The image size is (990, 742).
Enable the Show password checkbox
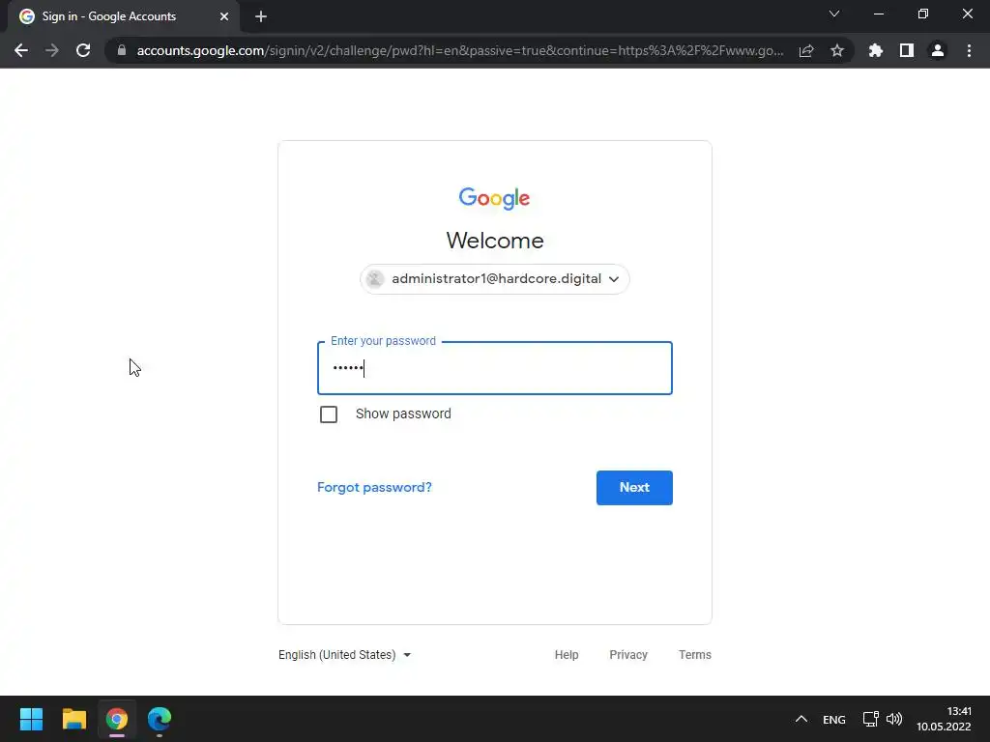click(x=329, y=414)
